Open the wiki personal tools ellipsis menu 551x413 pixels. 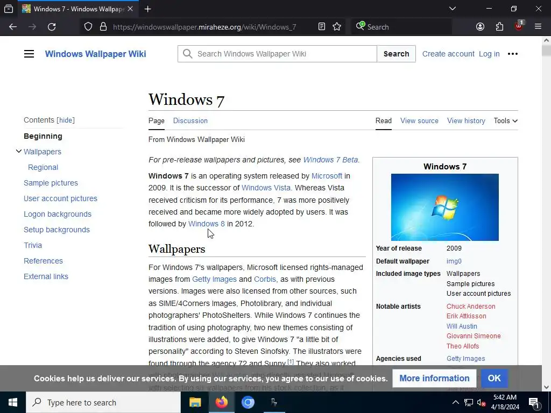[x=513, y=54]
